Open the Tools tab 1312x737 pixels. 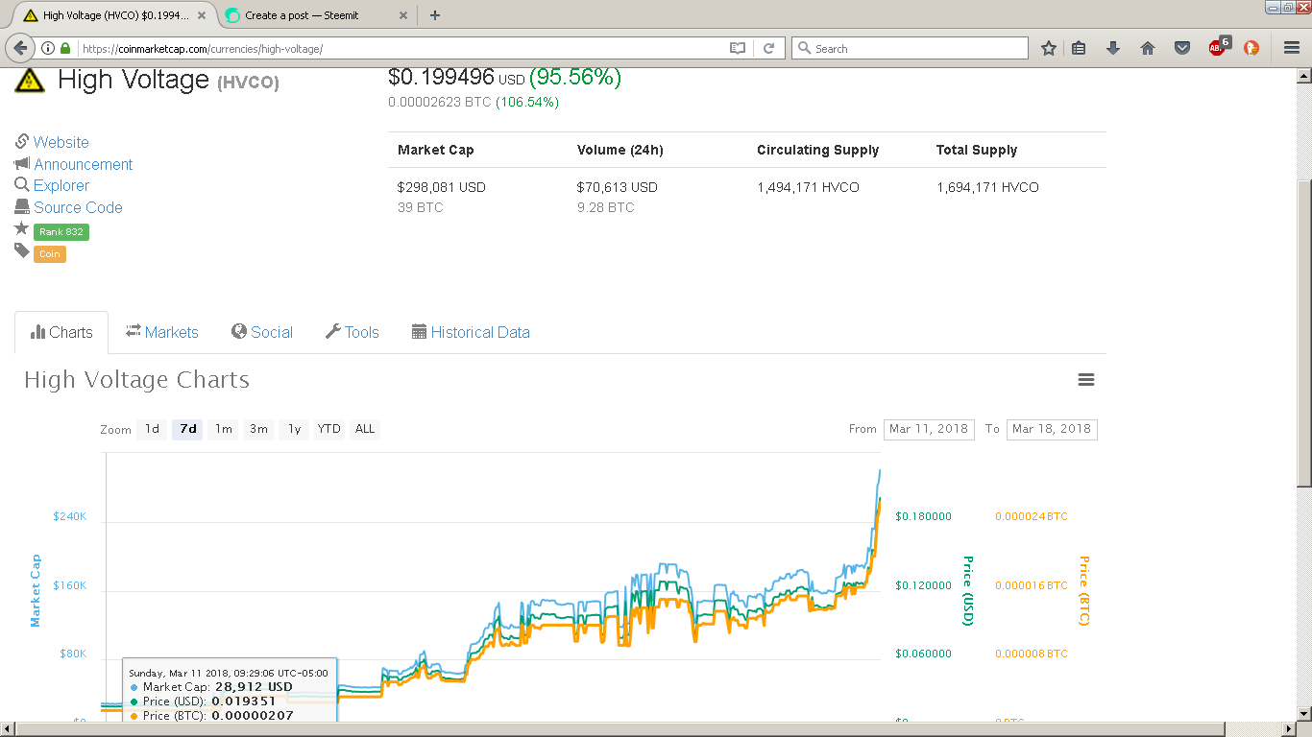click(x=352, y=332)
